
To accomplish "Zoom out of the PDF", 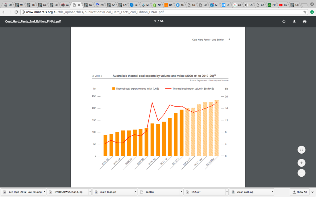I will tap(301, 173).
